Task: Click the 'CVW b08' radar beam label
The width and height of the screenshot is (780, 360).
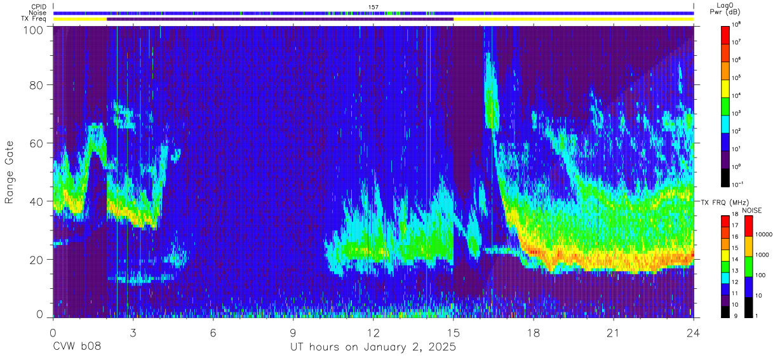Action: click(77, 347)
